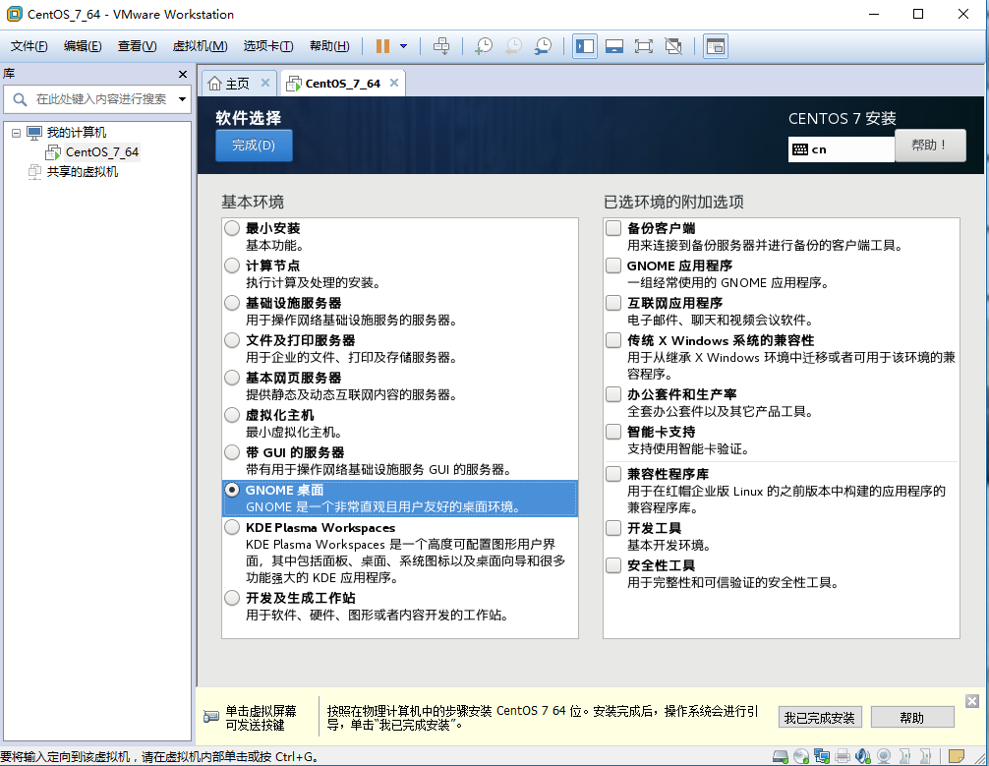Check the 办公套件和生产率 option
This screenshot has width=989, height=766.
coord(613,393)
